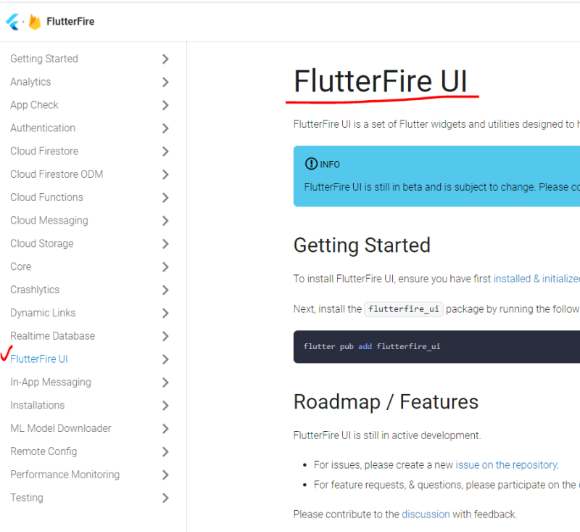Image resolution: width=580 pixels, height=532 pixels.
Task: Expand the Cloud Firestore section
Action: coord(165,151)
